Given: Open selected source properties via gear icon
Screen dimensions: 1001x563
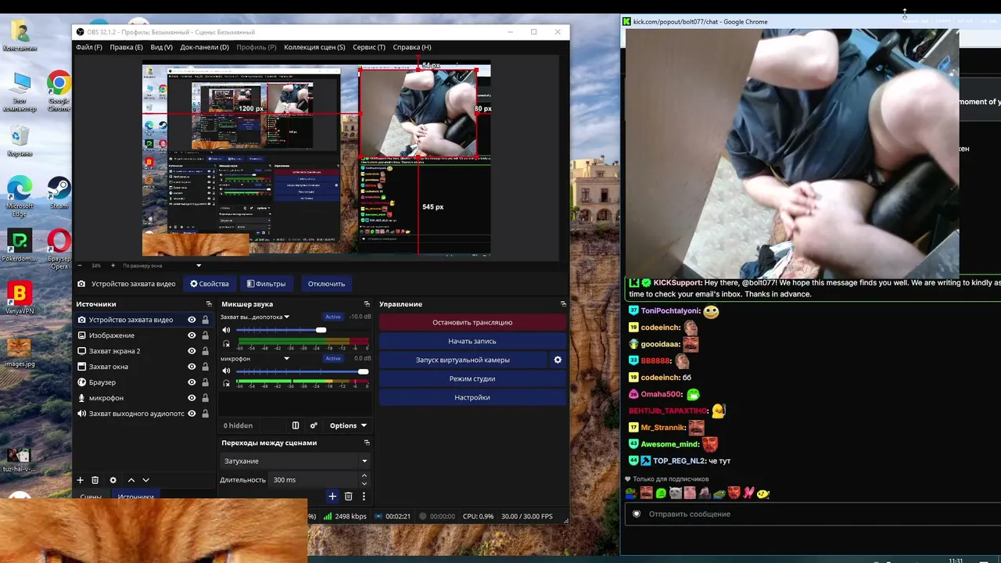Looking at the screenshot, I should [x=113, y=480].
